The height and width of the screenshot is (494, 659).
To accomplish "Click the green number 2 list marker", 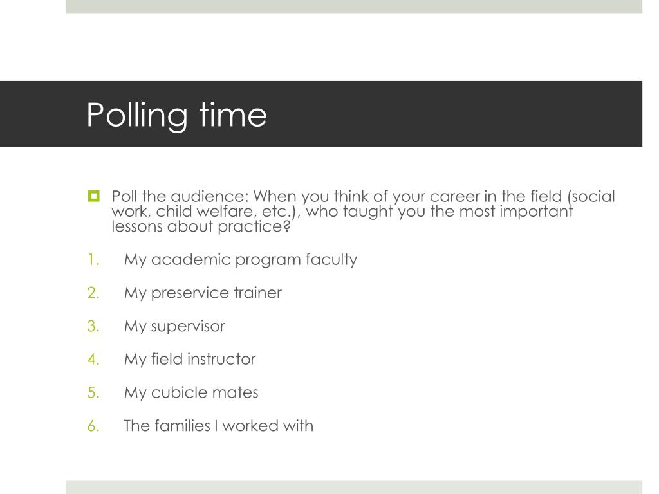I will click(x=93, y=293).
